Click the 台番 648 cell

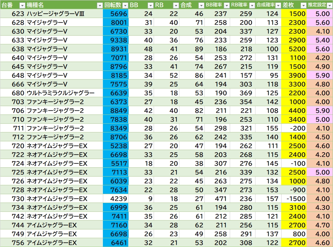[x=13, y=75]
